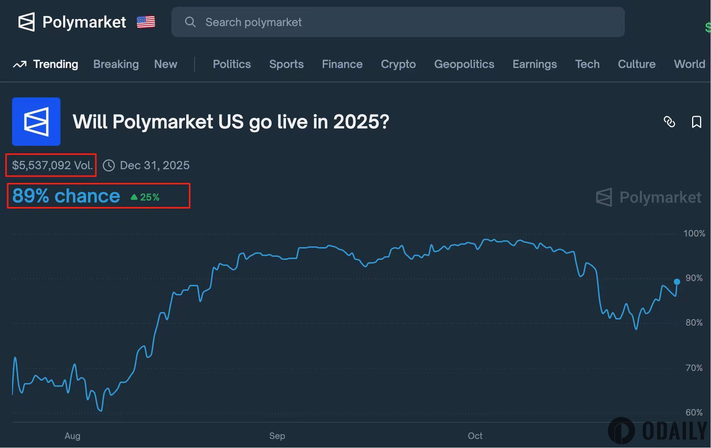Image resolution: width=711 pixels, height=448 pixels.
Task: Select the Crypto category
Action: pos(398,64)
